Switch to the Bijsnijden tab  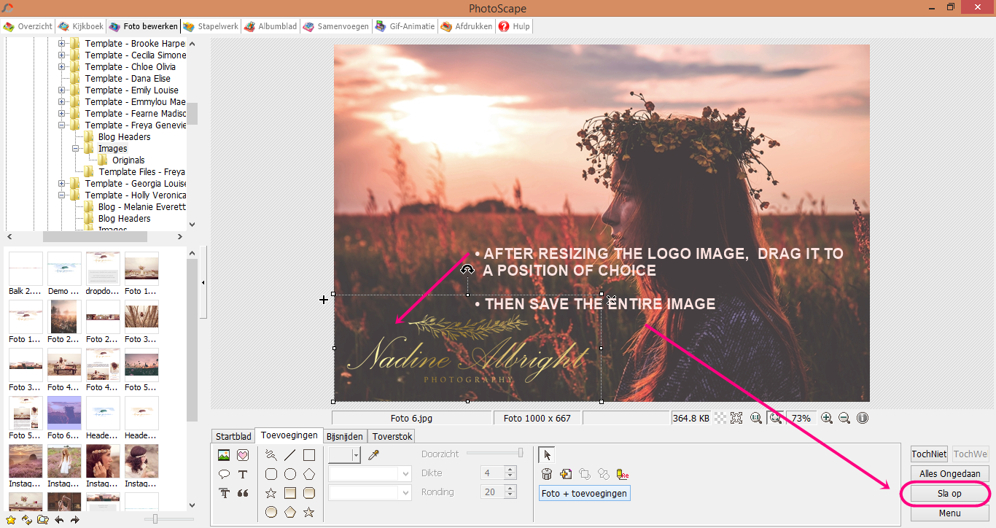(x=344, y=436)
